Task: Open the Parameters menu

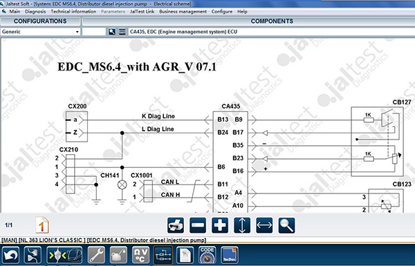Action: [113, 12]
